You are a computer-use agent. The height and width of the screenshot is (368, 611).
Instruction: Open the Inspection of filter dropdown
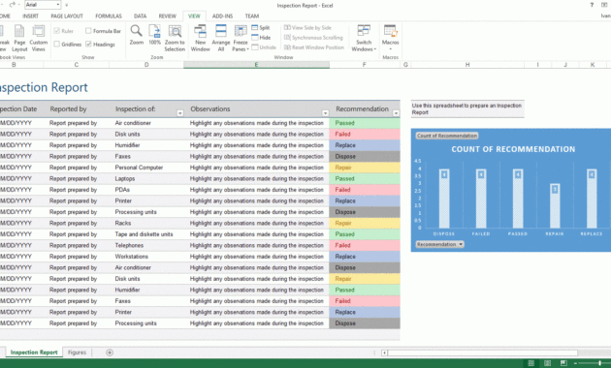click(180, 113)
